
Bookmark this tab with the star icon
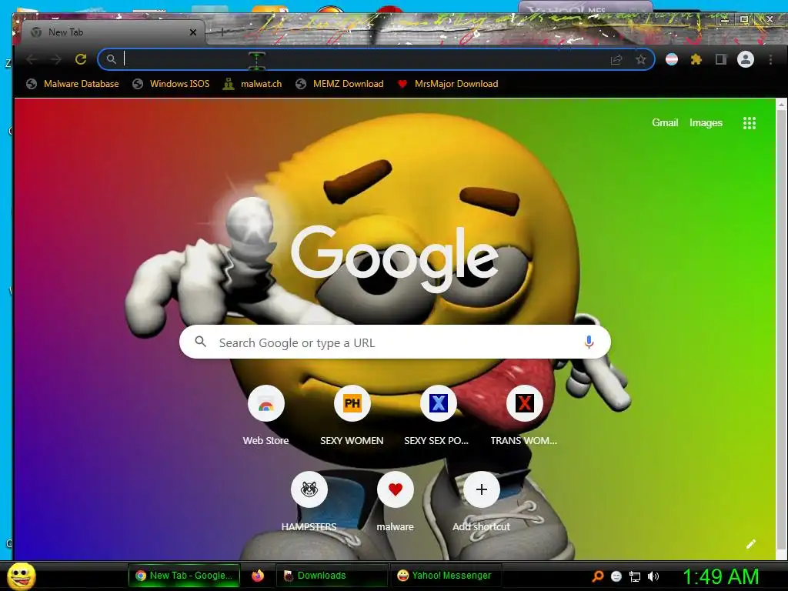[x=641, y=60]
